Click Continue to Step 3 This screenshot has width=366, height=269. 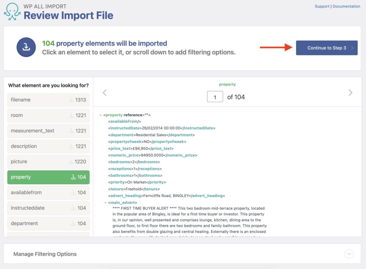pos(326,48)
